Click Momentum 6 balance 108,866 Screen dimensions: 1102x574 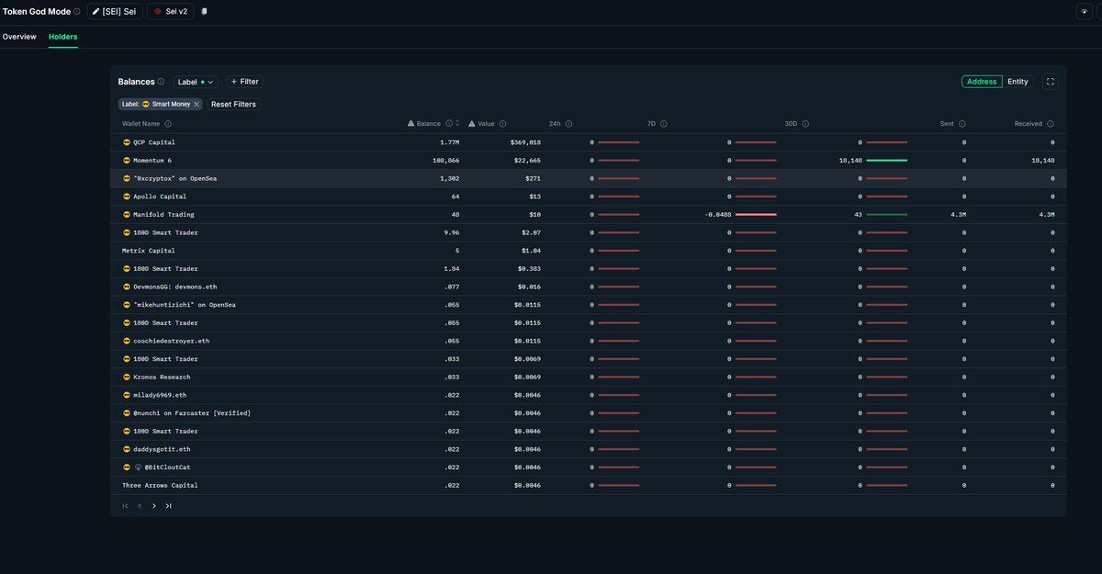[445, 161]
